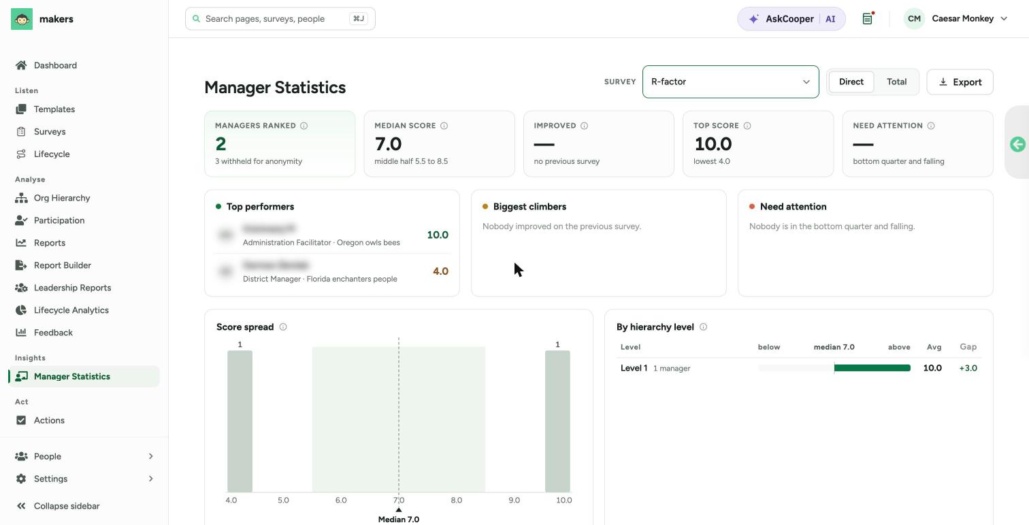Switch to Total view toggle
This screenshot has width=1029, height=525.
(896, 82)
